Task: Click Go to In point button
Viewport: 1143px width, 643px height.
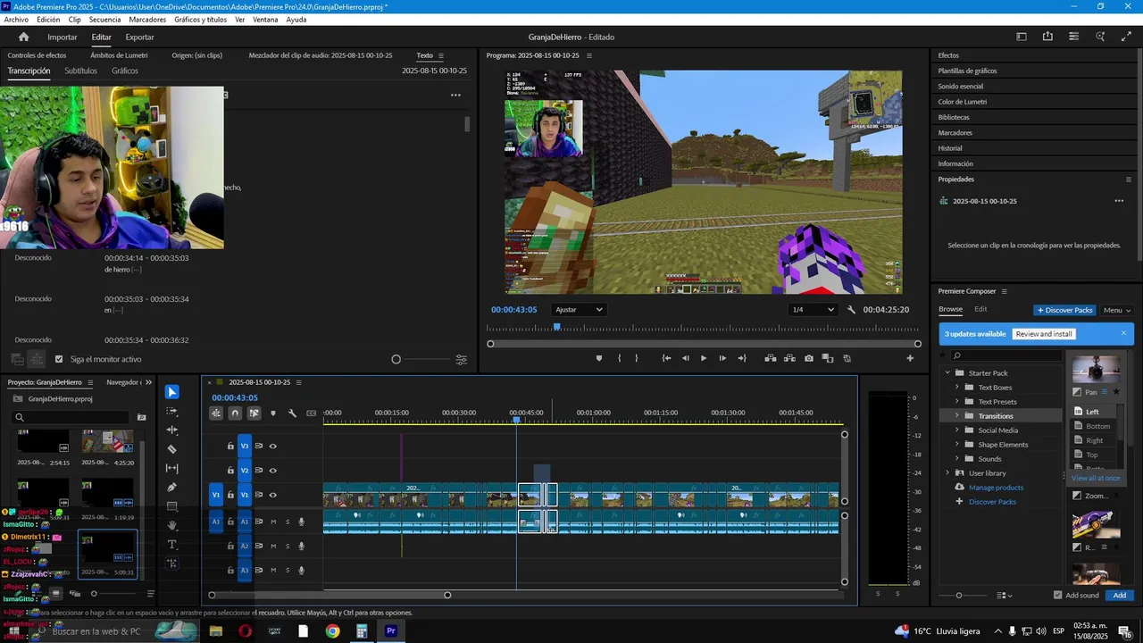Action: coord(666,358)
